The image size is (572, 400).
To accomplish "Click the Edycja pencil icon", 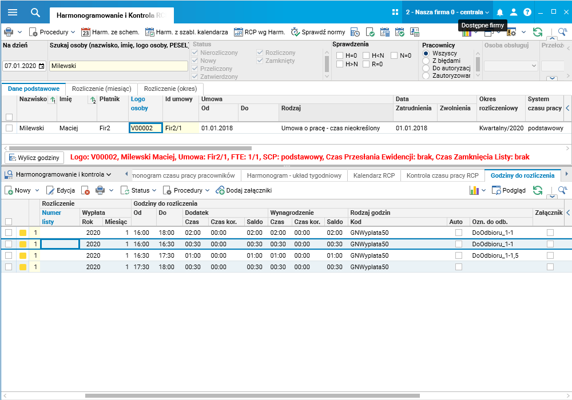I will point(50,190).
